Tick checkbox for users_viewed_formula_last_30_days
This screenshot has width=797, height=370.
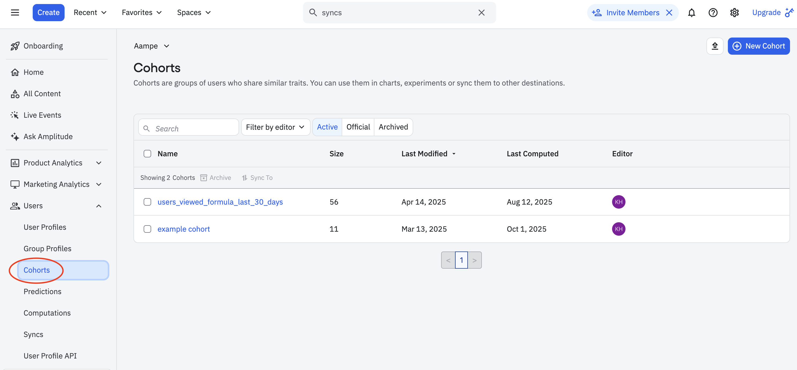(147, 202)
